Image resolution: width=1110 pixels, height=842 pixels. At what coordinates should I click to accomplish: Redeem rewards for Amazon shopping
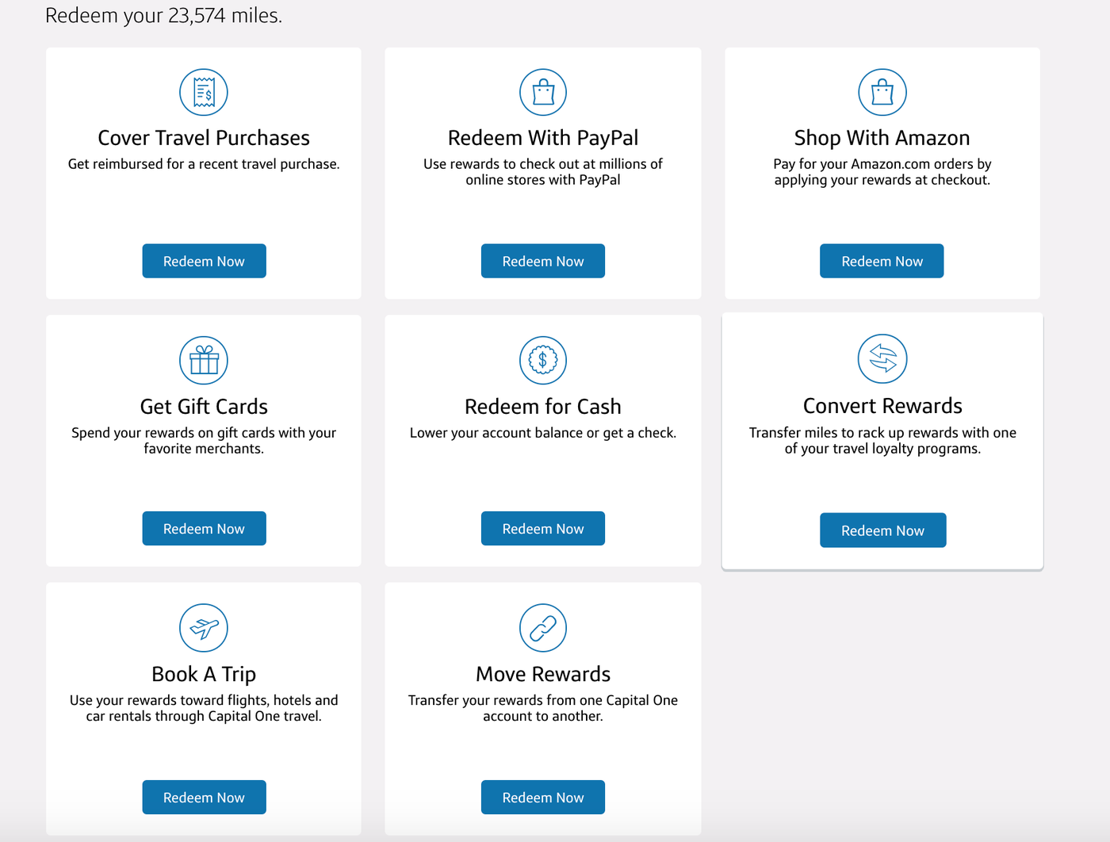tap(882, 260)
